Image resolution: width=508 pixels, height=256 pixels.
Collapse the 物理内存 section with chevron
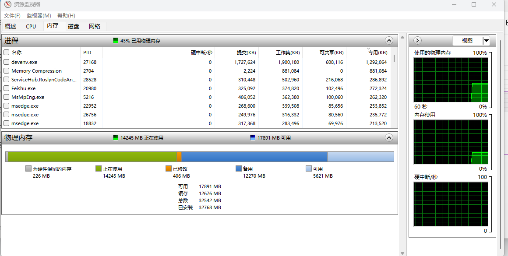[389, 137]
